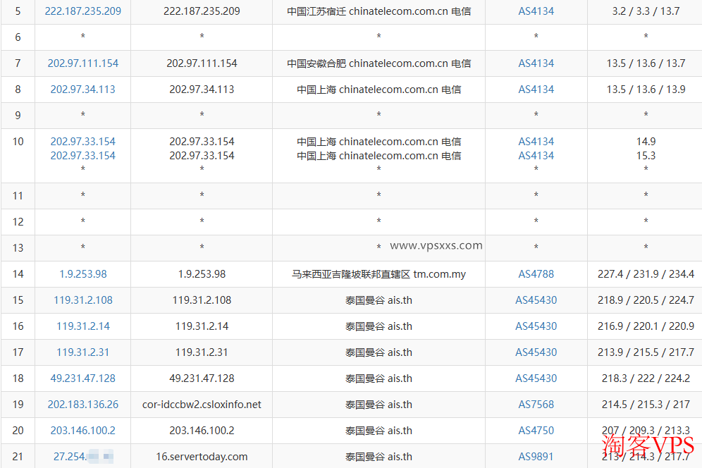The height and width of the screenshot is (468, 702).
Task: Click the AS7568 link
Action: [536, 405]
